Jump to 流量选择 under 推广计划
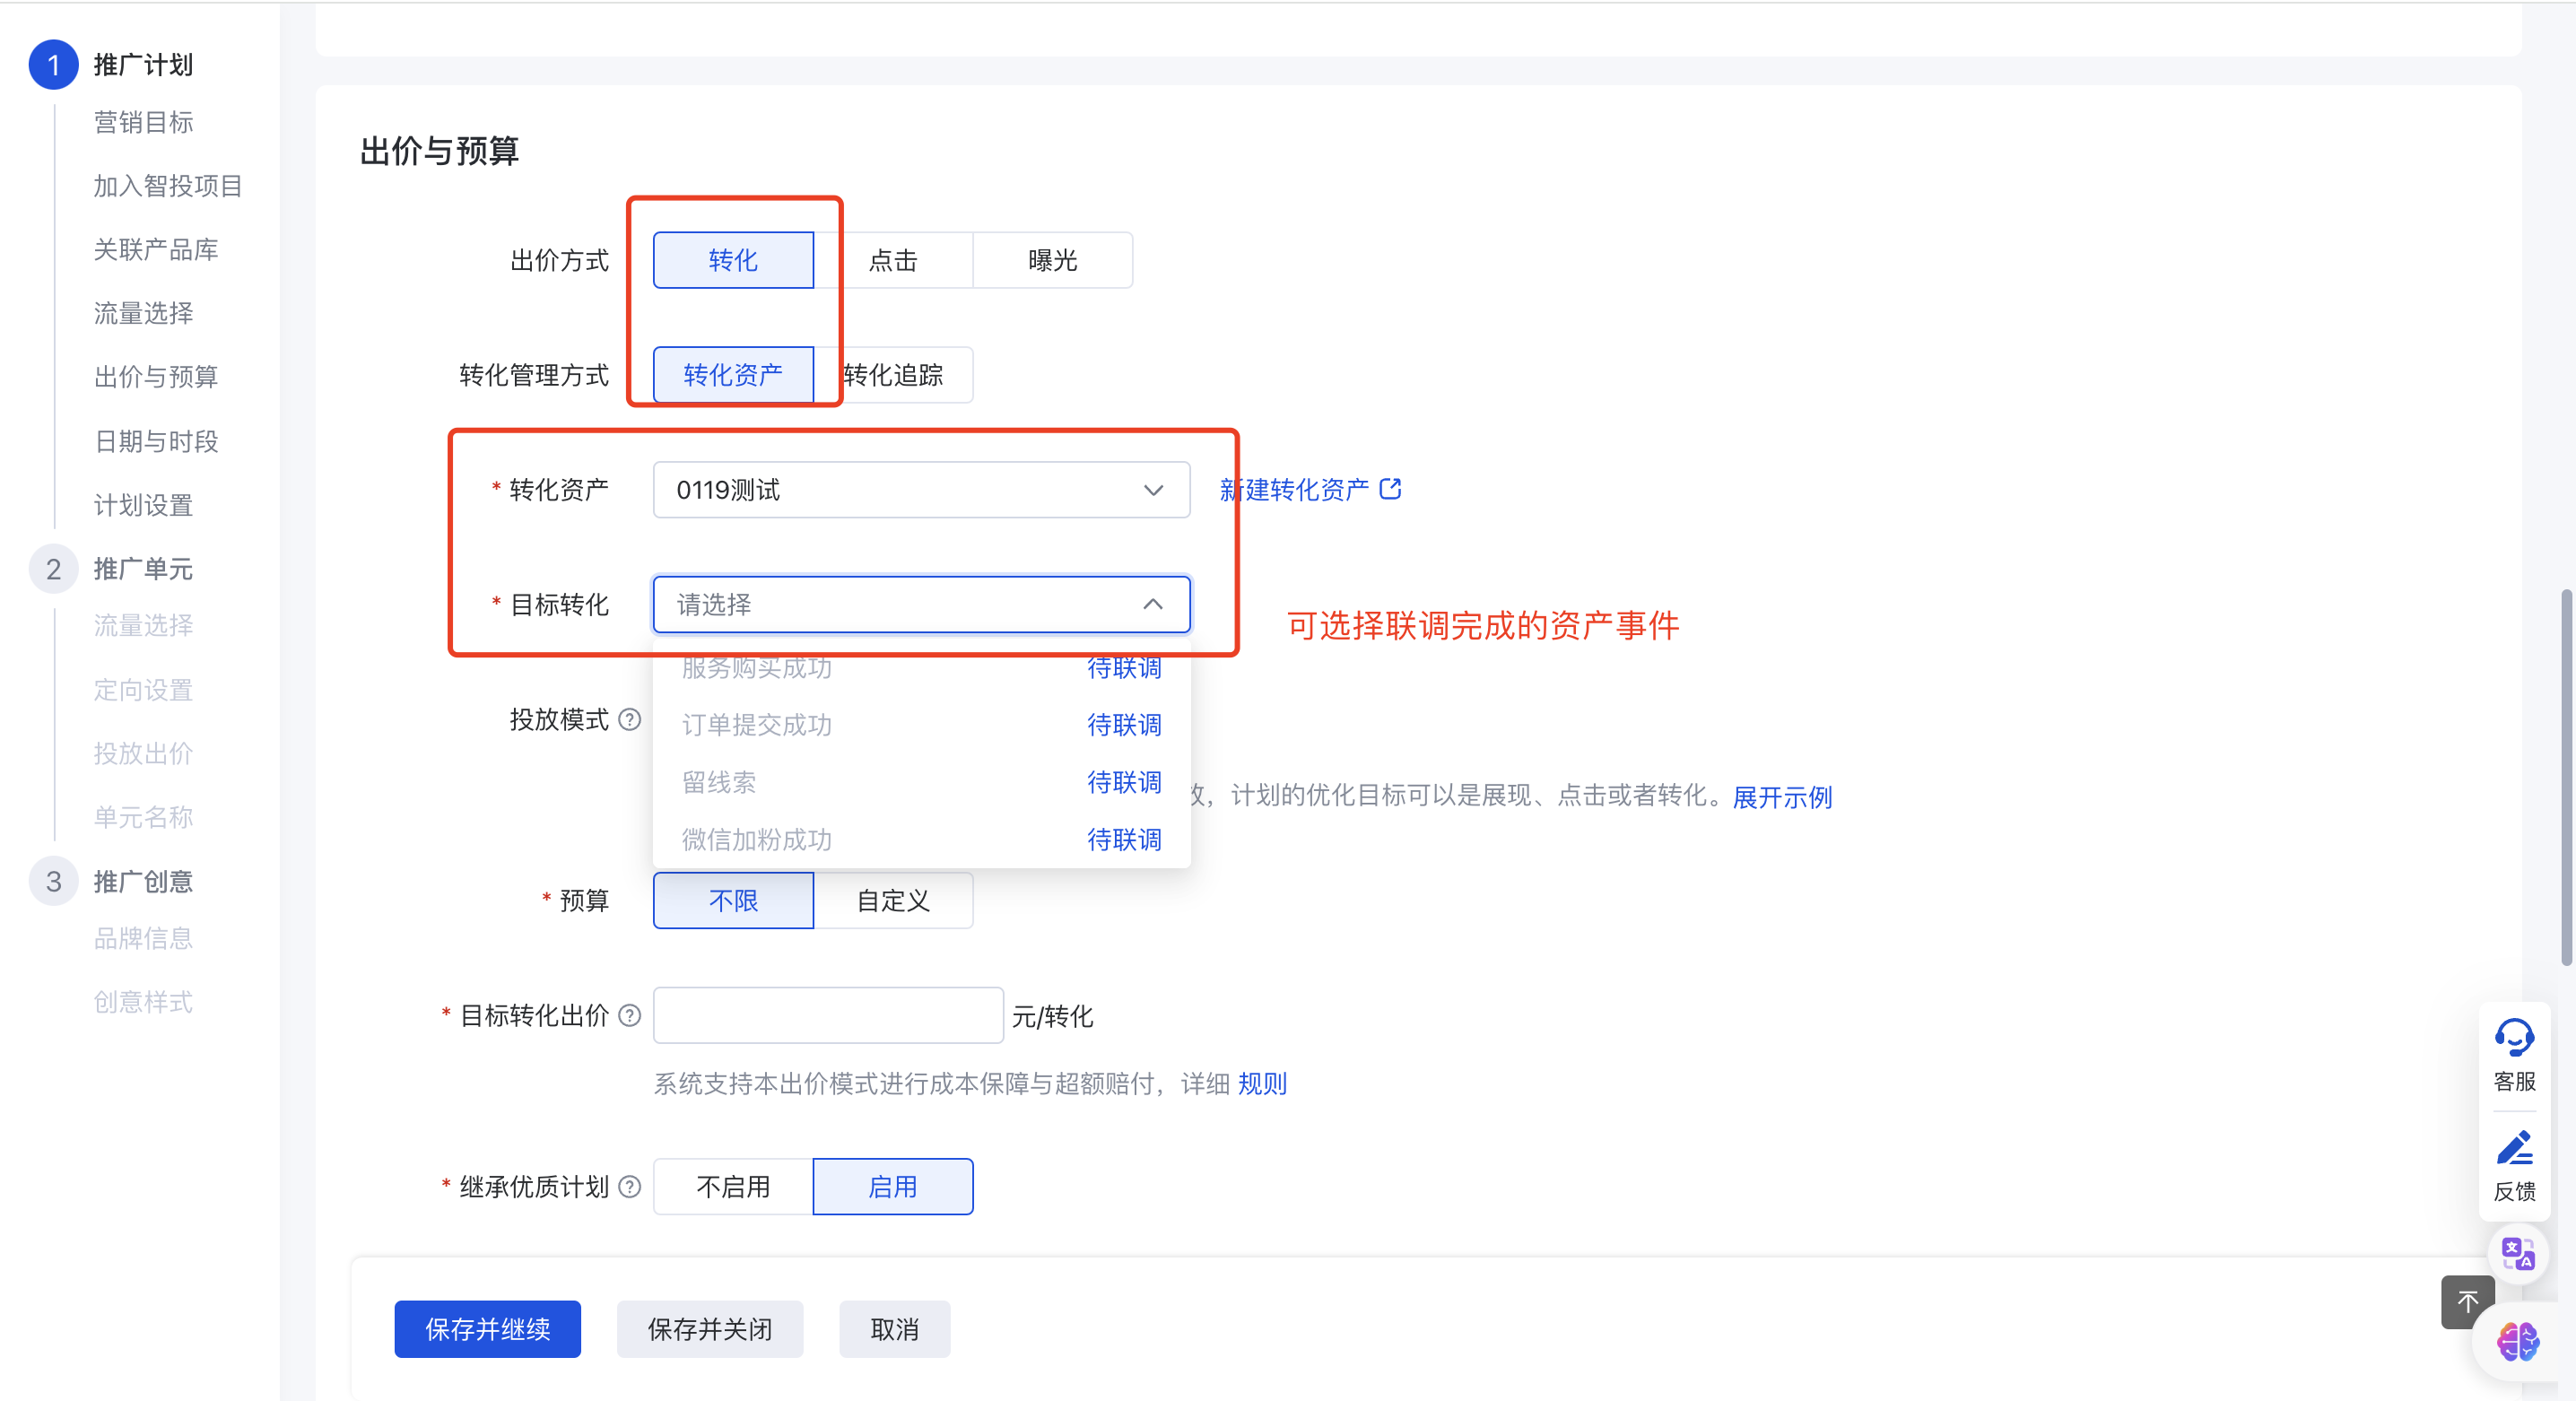Screen dimensions: 2576x1401 tap(143, 313)
